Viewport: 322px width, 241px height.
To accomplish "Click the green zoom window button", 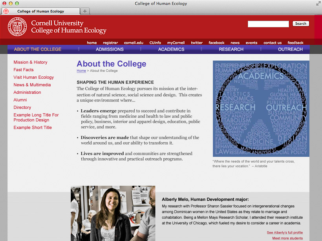I will click(17, 4).
